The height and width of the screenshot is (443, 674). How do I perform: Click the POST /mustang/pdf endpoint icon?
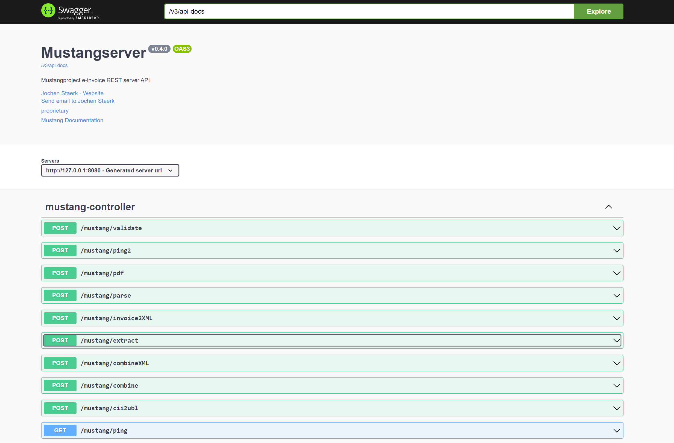coord(60,273)
